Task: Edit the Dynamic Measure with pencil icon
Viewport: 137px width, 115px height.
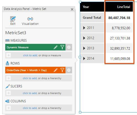Action: pyautogui.click(x=56, y=47)
